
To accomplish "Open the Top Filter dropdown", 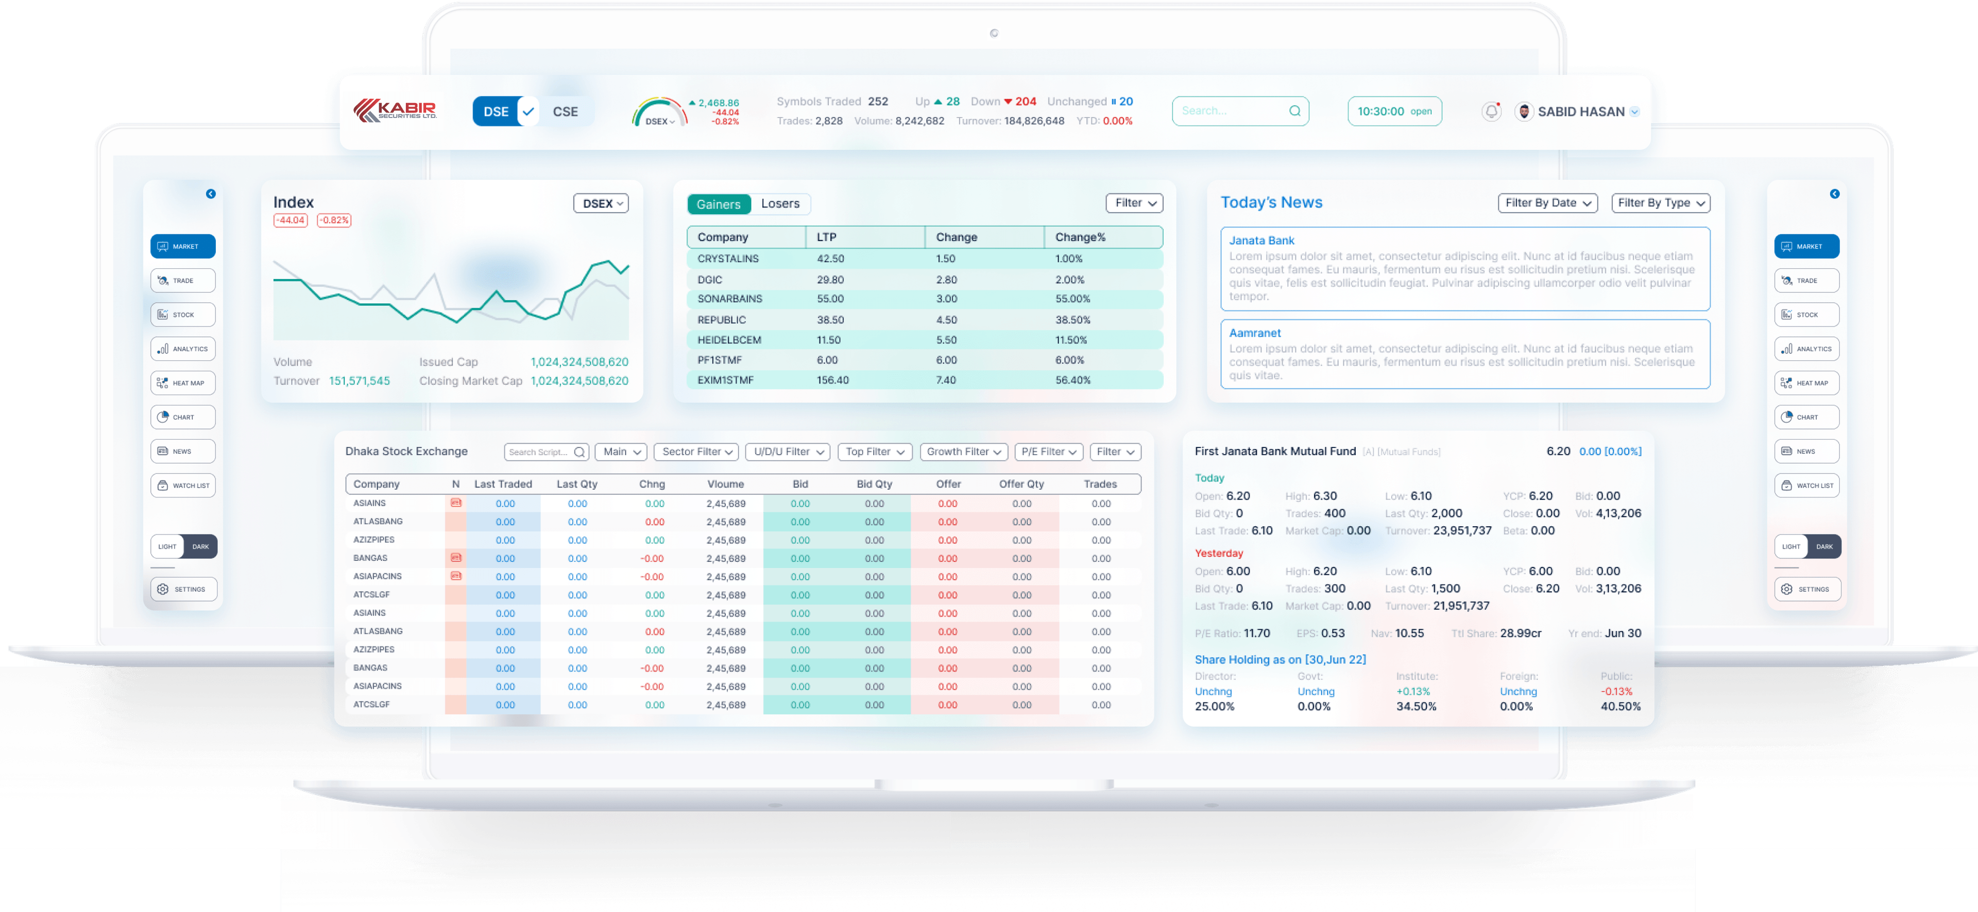I will [x=875, y=452].
